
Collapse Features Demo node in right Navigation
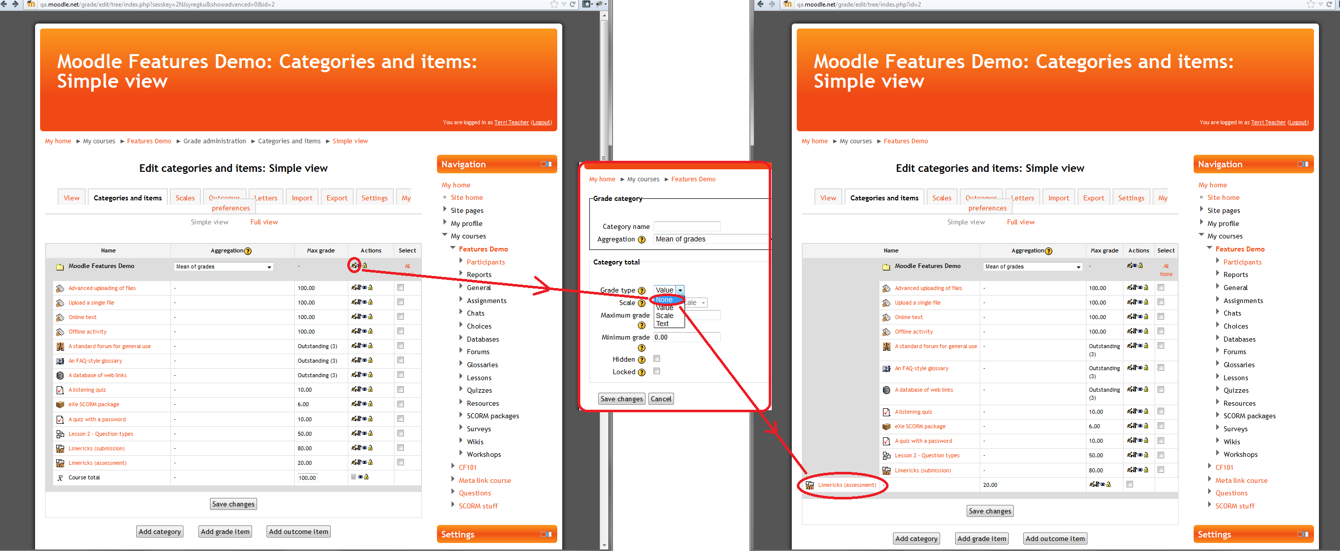point(1209,248)
